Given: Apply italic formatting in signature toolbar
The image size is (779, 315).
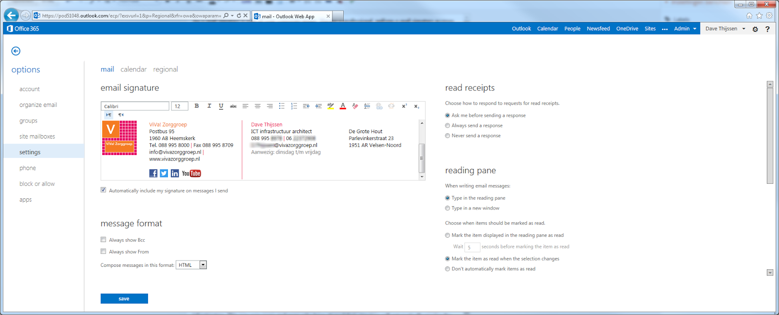Looking at the screenshot, I should (x=209, y=106).
